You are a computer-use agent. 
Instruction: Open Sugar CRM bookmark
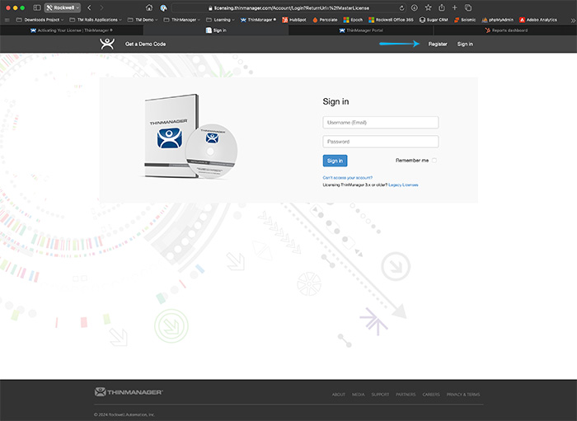tap(434, 20)
